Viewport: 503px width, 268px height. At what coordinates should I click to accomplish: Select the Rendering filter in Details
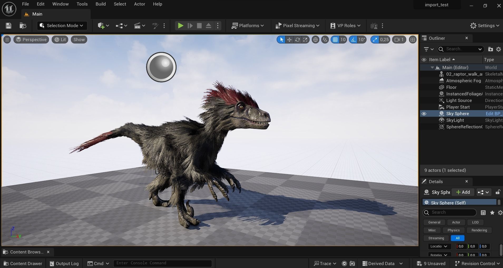[479, 230]
